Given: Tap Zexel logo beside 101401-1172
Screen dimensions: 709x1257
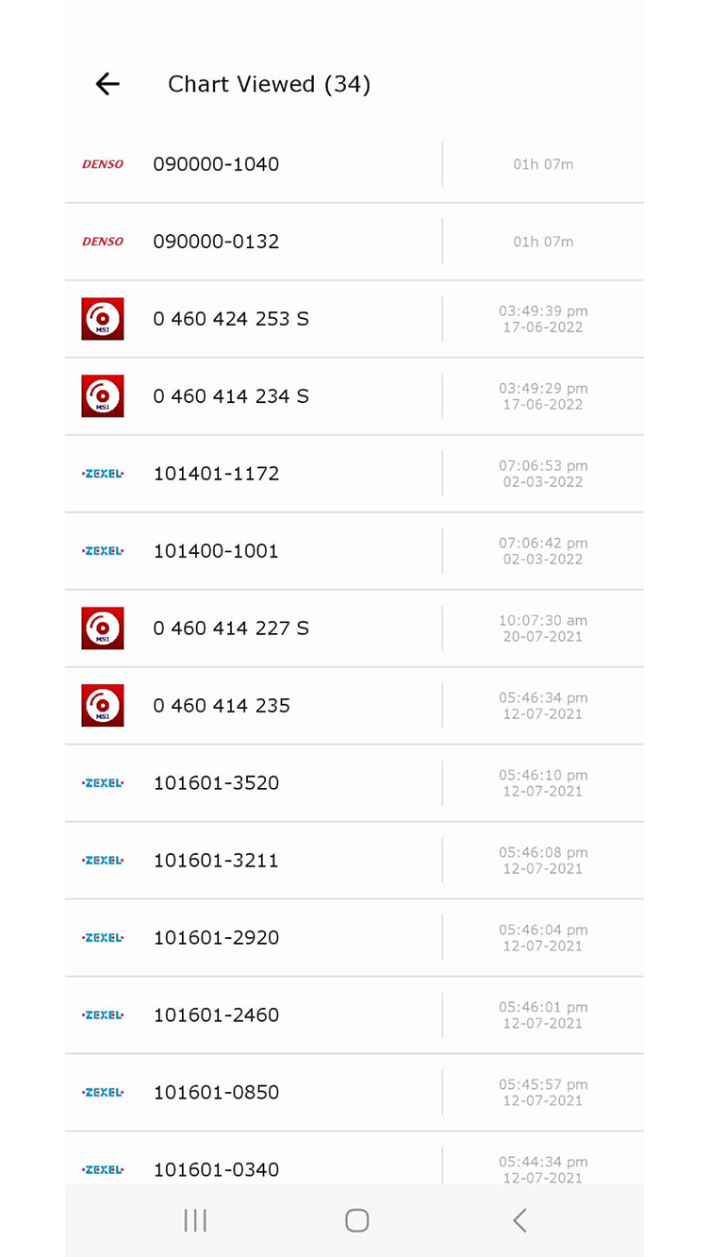Looking at the screenshot, I should (x=103, y=474).
